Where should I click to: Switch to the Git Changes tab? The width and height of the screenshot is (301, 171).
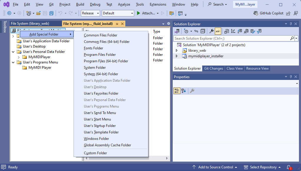click(213, 68)
